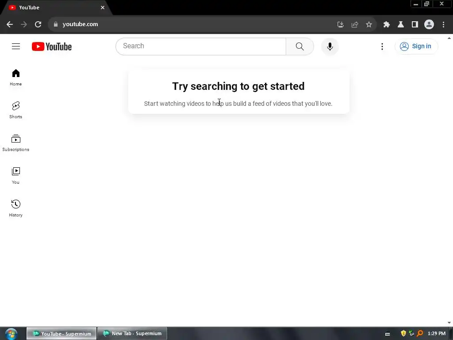Viewport: 453px width, 340px height.
Task: Click the magnifier search button
Action: click(x=299, y=46)
